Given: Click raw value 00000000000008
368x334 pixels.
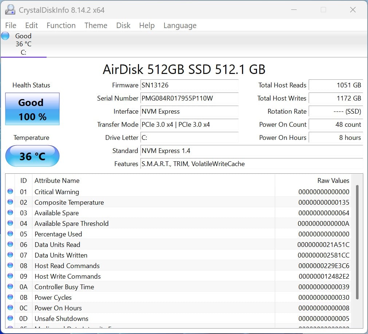Looking at the screenshot, I should pos(324,308).
